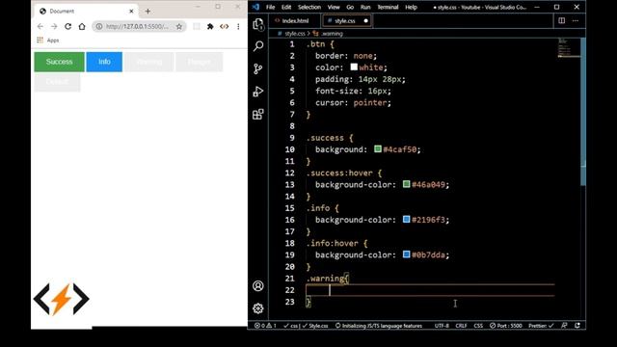Image resolution: width=617 pixels, height=347 pixels.
Task: Open the Chrome three-dot menu
Action: [238, 26]
